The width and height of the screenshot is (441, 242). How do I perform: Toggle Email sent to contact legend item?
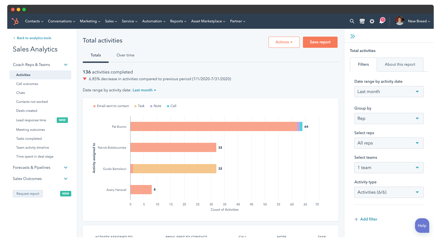(x=111, y=106)
